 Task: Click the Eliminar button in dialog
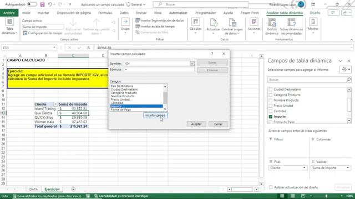[x=212, y=70]
